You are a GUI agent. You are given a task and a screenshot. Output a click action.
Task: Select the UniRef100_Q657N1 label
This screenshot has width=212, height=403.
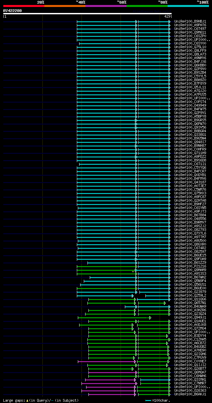(190, 303)
